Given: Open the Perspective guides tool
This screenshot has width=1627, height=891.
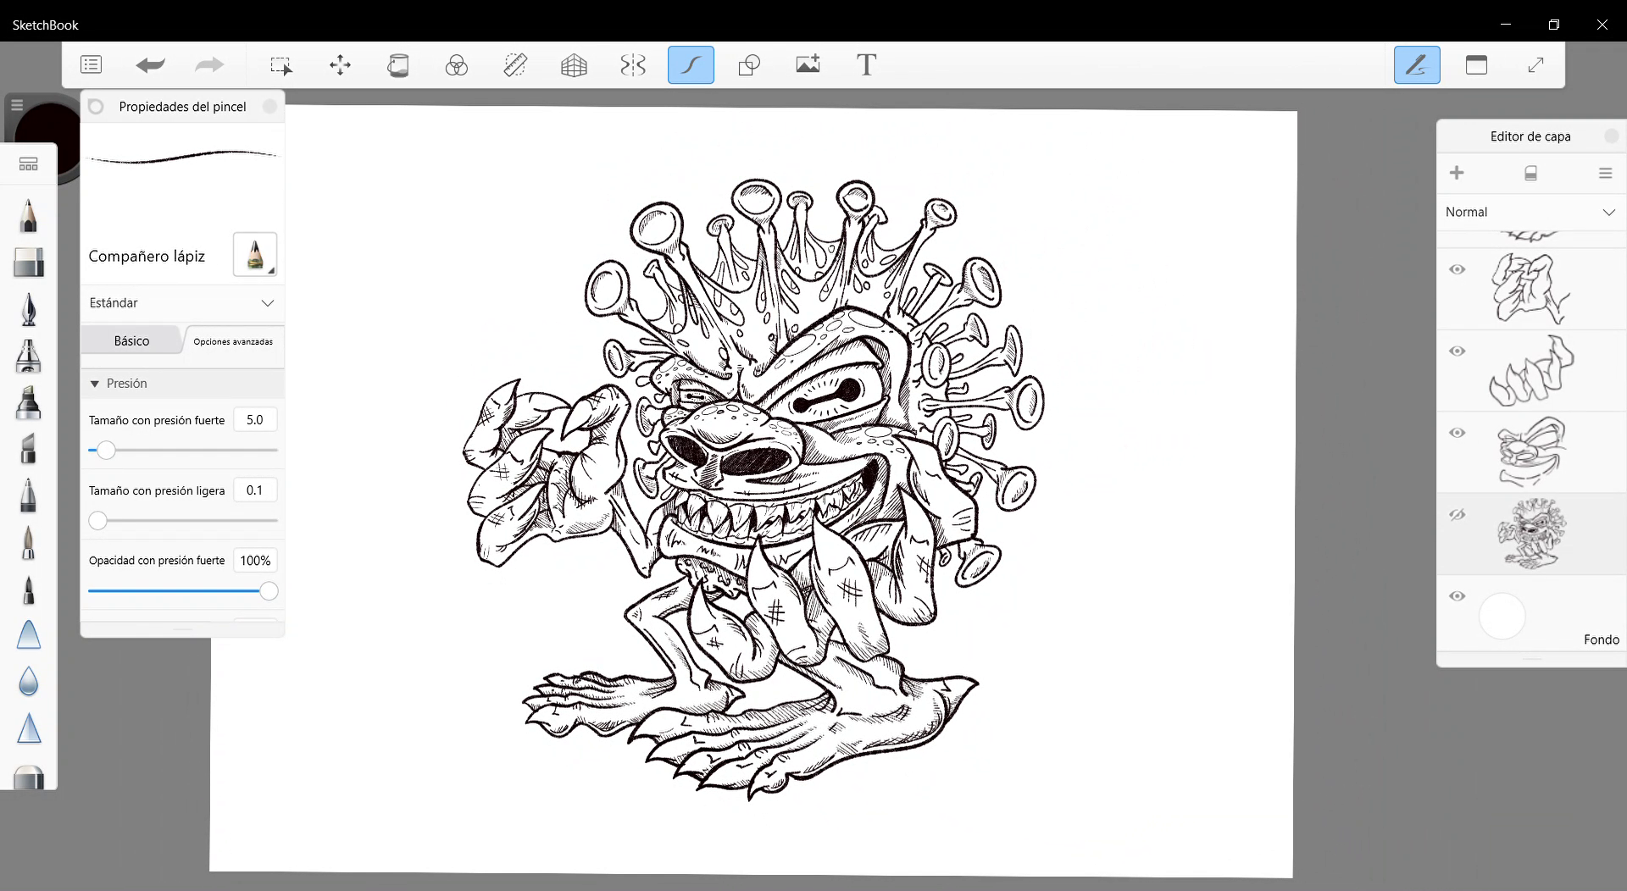Looking at the screenshot, I should pos(574,65).
